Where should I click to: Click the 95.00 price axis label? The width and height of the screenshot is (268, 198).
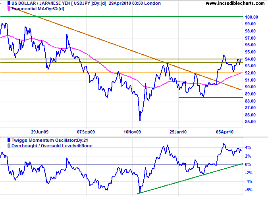pos(251,52)
